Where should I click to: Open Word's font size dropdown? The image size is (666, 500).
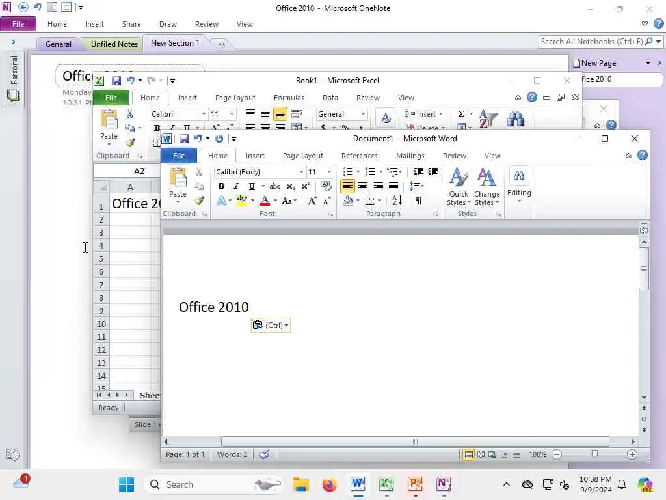329,172
